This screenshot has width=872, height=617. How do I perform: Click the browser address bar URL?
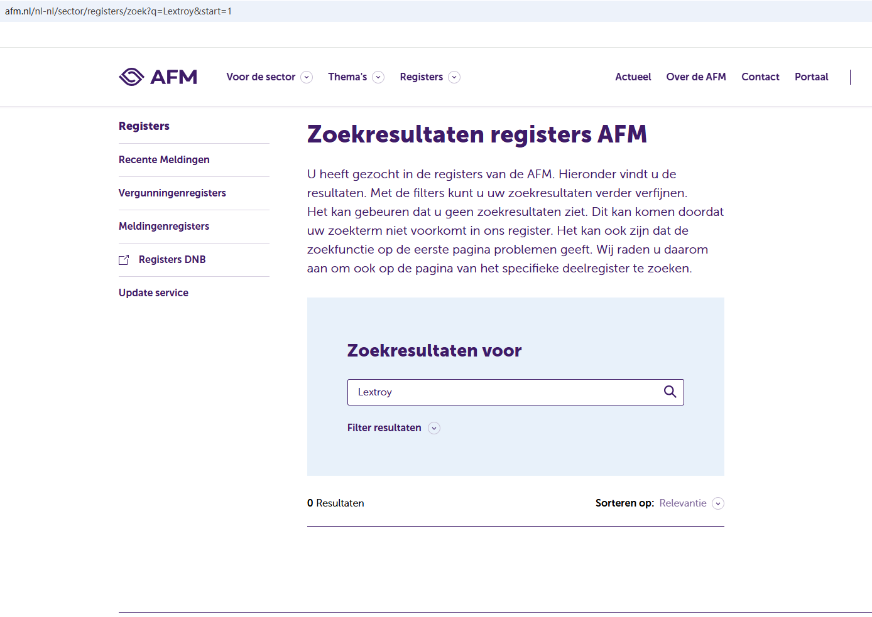118,11
